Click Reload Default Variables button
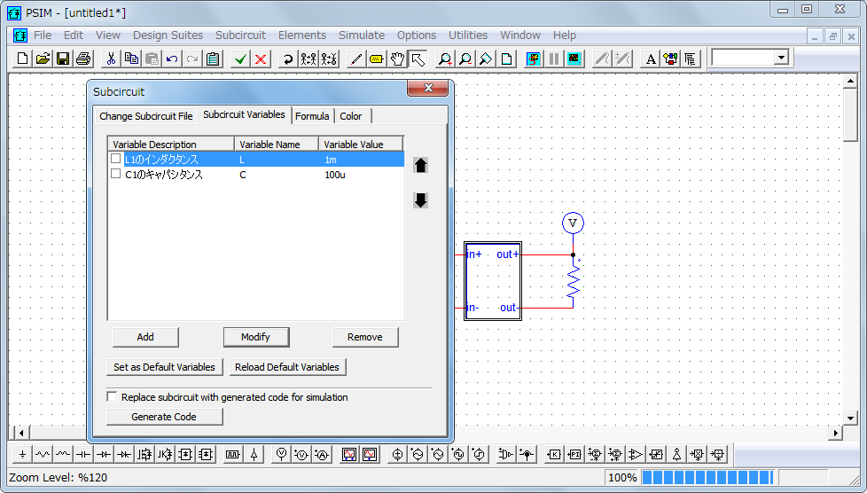 (287, 367)
